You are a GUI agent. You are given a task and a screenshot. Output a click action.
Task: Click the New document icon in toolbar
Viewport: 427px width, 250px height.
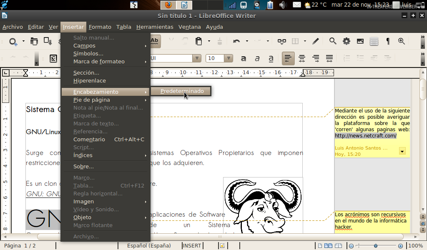pos(13,42)
